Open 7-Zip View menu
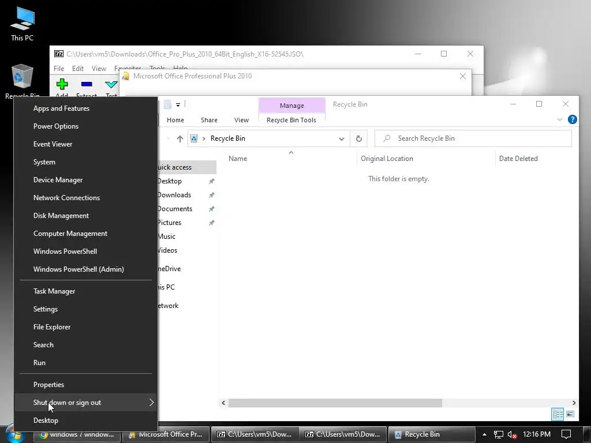Screen dimensions: 591x443 point(99,69)
